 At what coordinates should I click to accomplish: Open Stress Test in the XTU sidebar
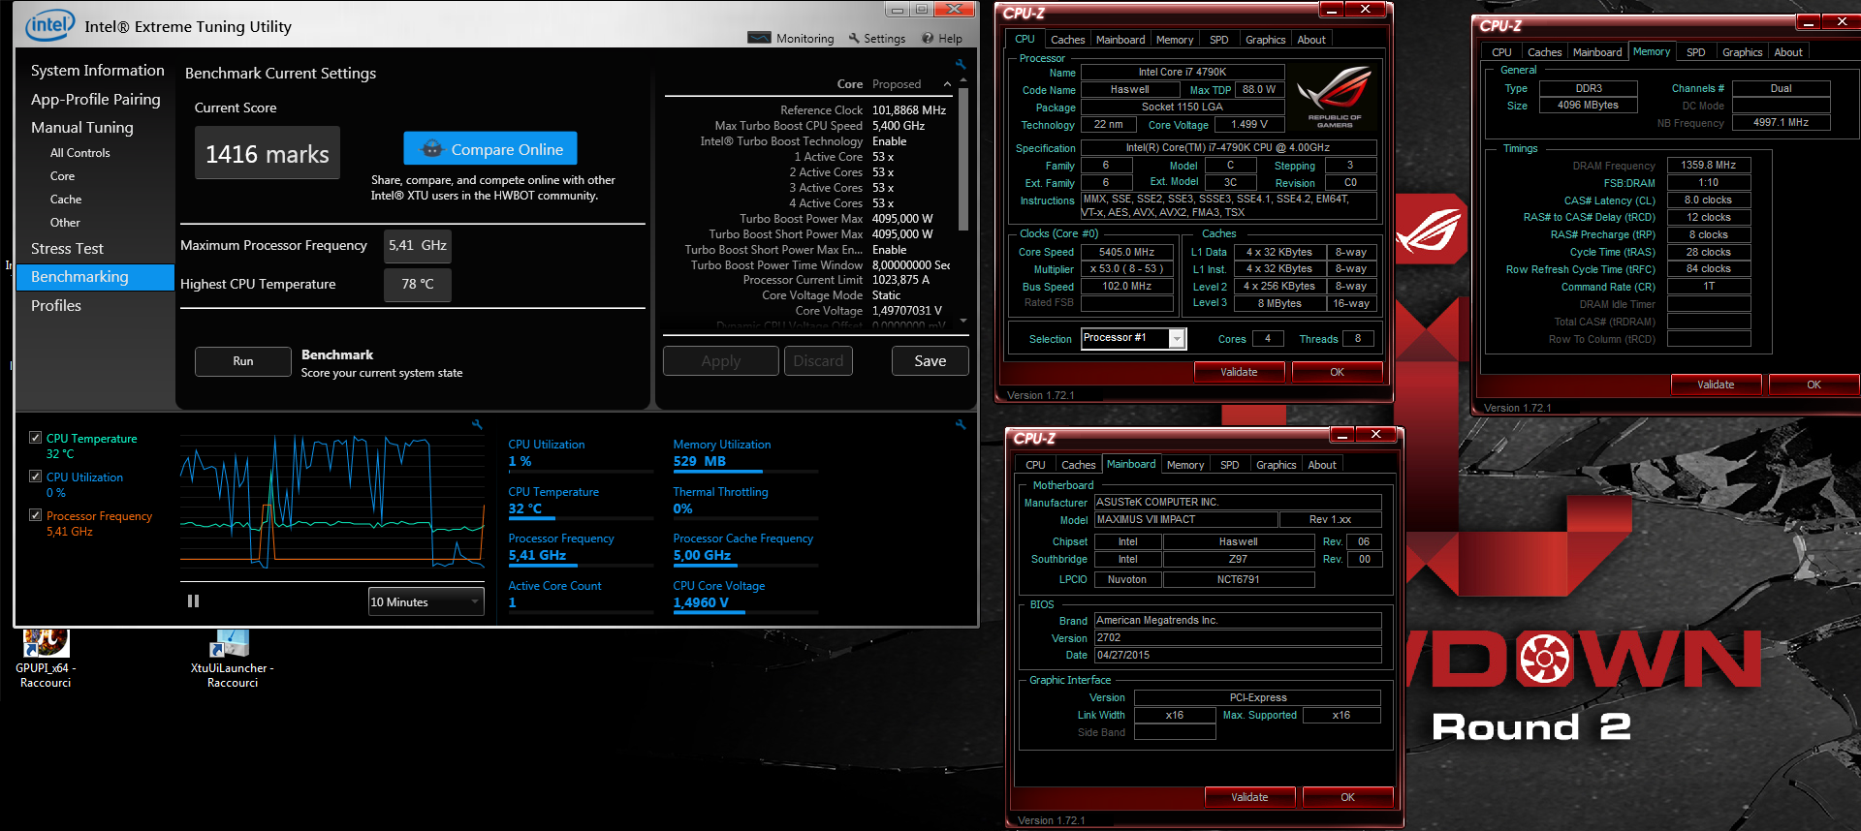tap(67, 249)
